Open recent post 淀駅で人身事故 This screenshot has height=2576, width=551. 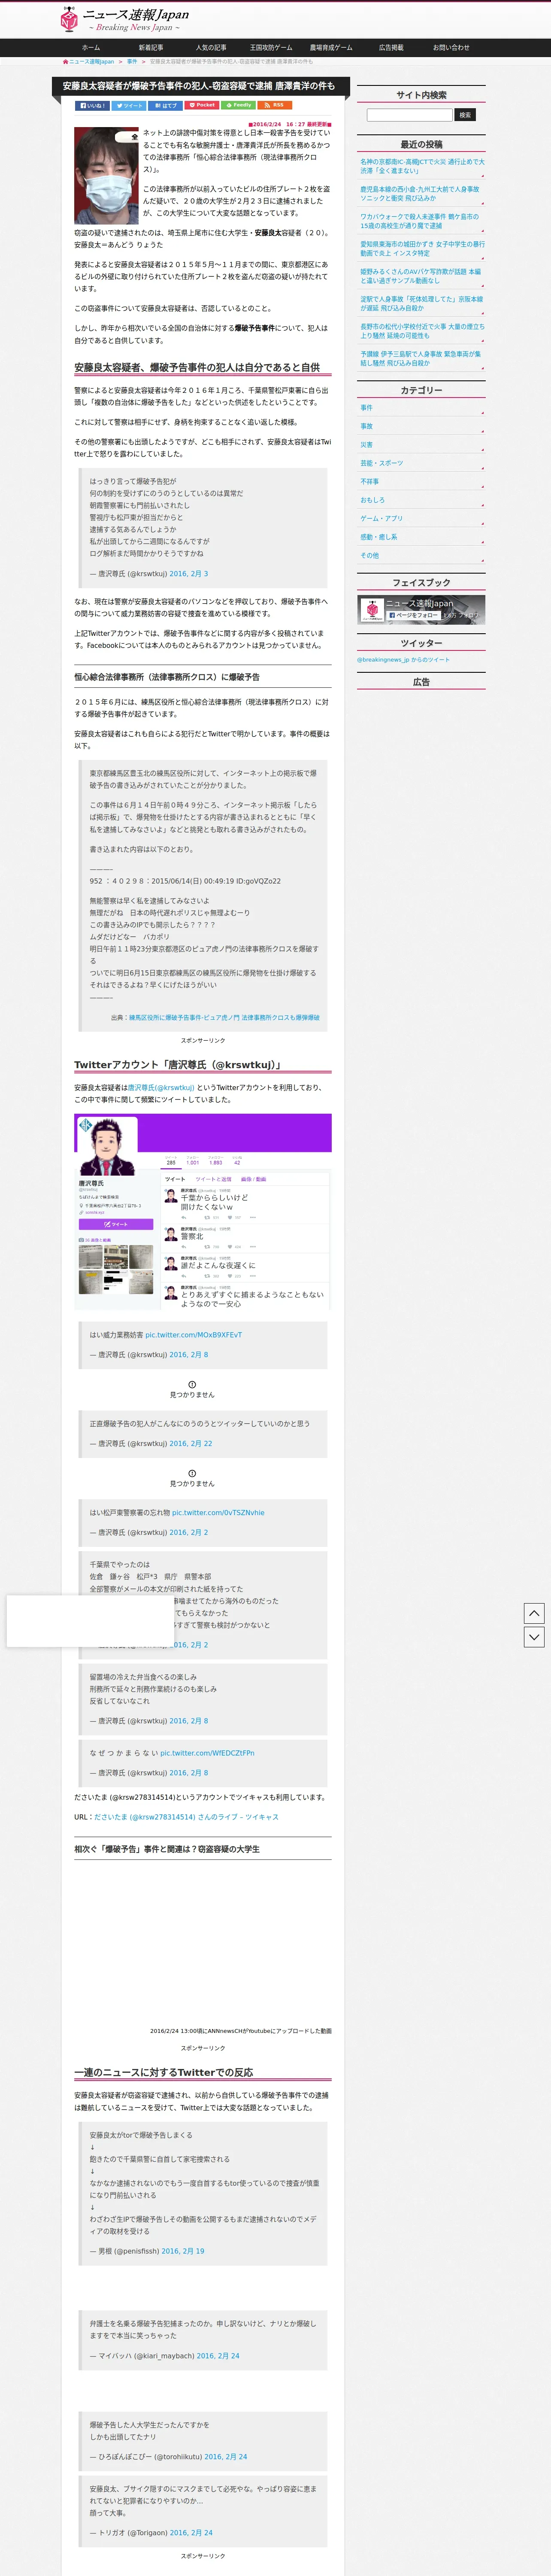(x=422, y=303)
